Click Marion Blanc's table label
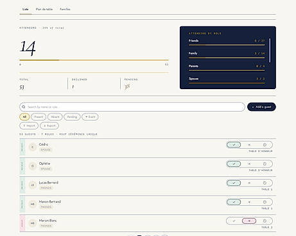Screen dimensions: 296x236 coord(267,227)
